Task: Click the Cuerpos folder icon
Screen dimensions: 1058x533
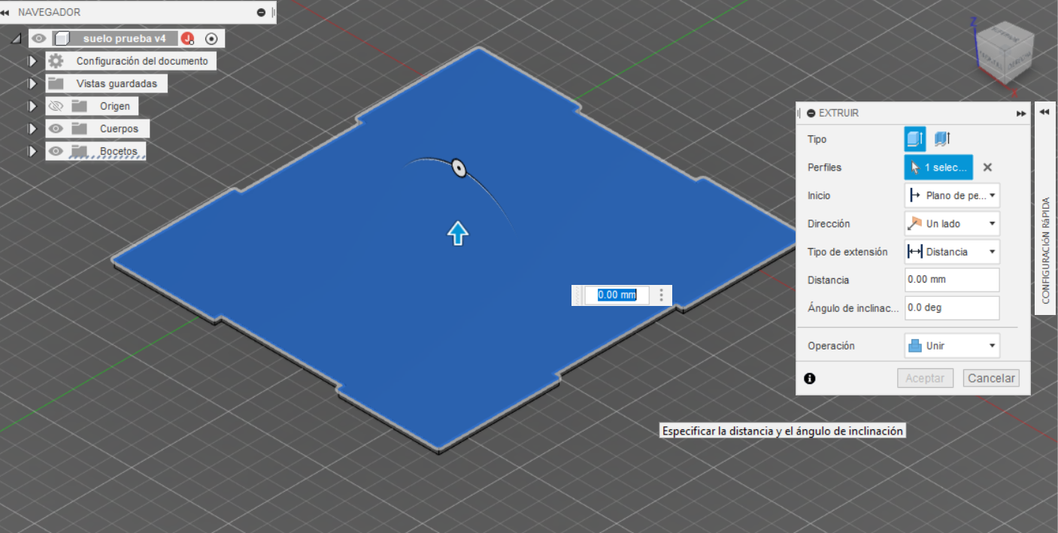Action: click(x=80, y=129)
